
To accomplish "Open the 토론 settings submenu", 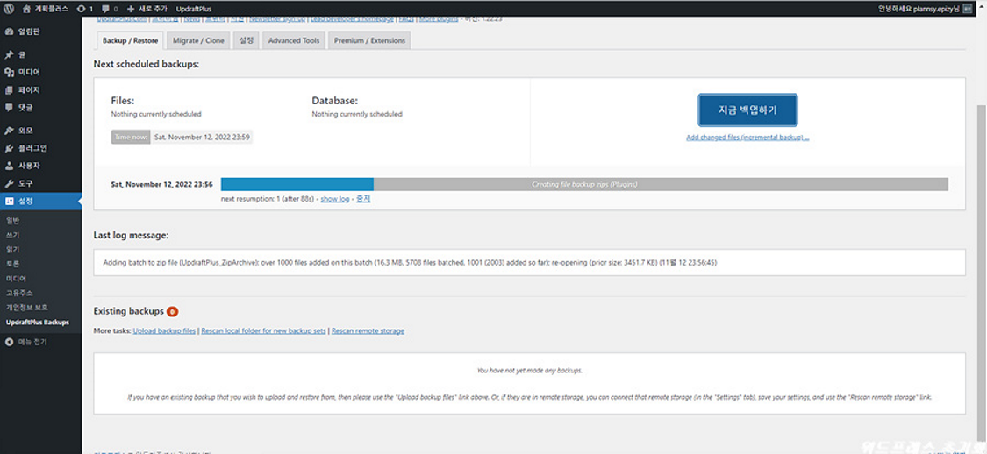I will coord(12,264).
